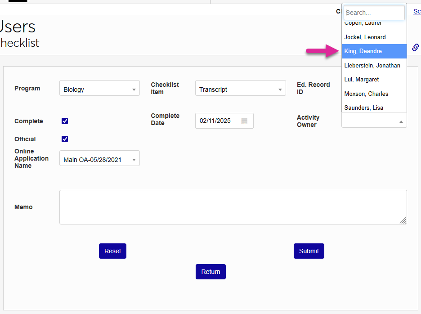
Task: Click the Reset button
Action: [x=112, y=251]
